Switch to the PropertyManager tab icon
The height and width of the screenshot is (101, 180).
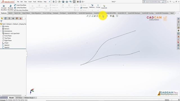6,19
